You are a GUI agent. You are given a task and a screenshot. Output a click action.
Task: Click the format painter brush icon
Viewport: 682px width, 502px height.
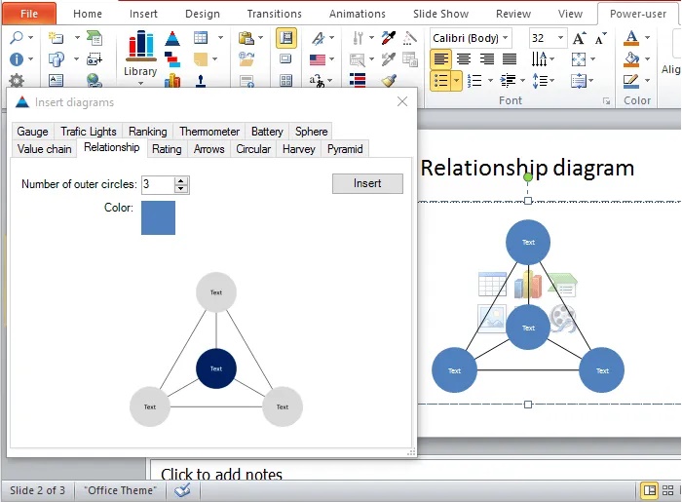(389, 81)
